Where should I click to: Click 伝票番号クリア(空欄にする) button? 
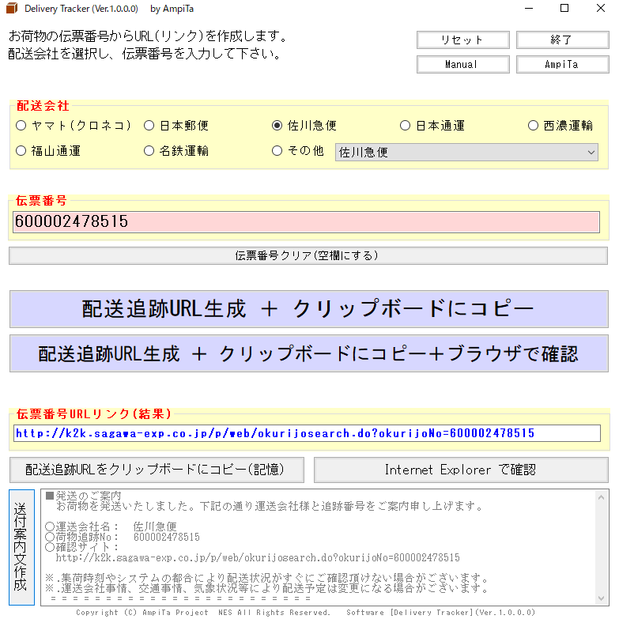(308, 256)
